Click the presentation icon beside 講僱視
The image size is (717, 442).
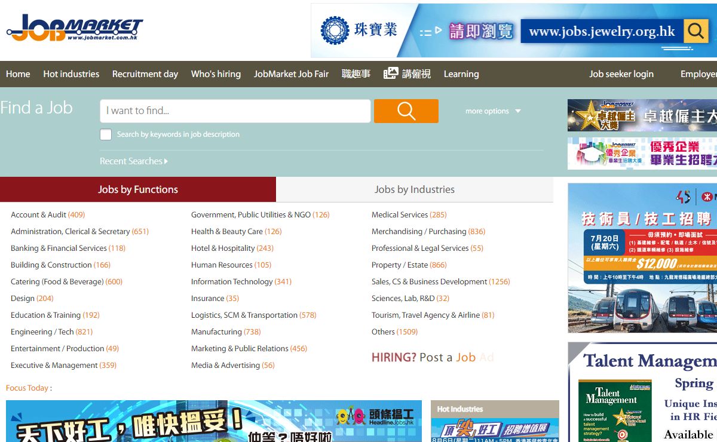pyautogui.click(x=391, y=73)
